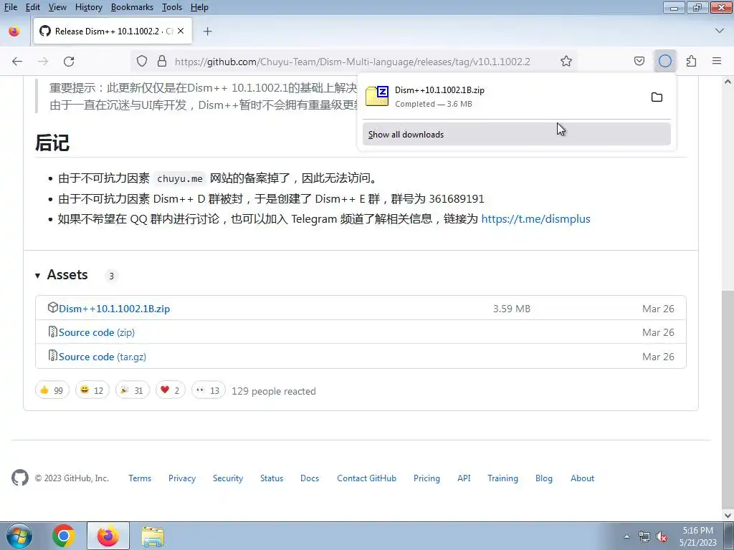
Task: Show hidden tray icons arrow
Action: [626, 536]
